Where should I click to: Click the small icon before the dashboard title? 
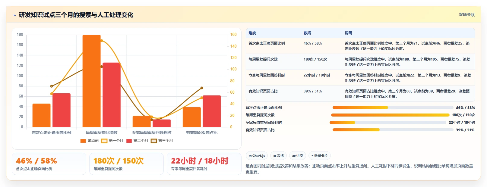click(14, 15)
